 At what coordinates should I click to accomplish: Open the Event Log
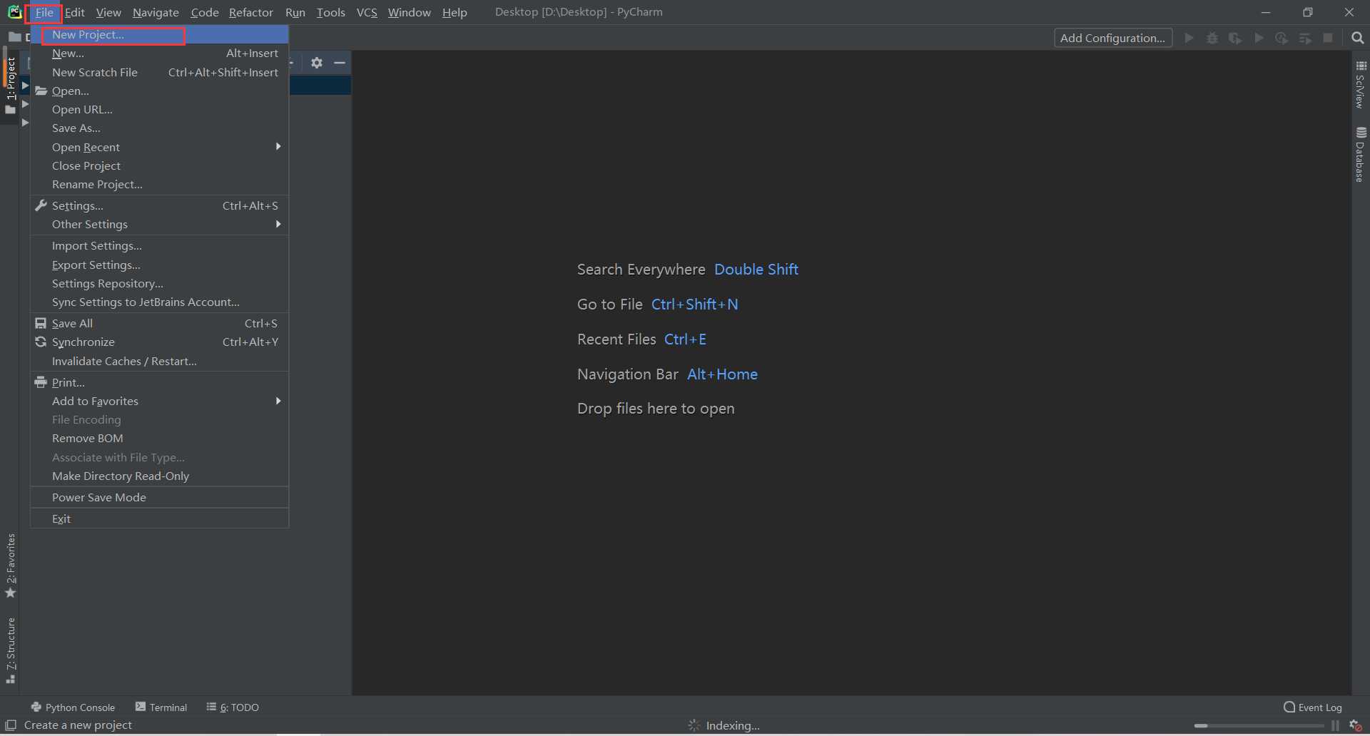pos(1313,707)
